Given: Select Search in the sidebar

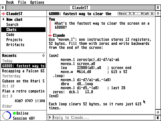Looking at the screenshot, I should (x=23, y=25).
